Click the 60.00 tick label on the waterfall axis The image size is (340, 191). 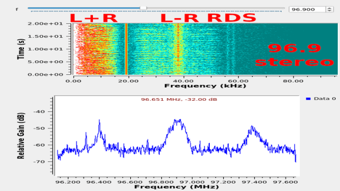point(239,81)
